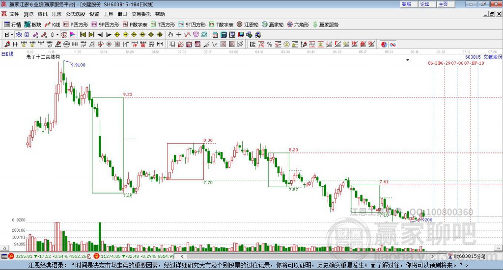This screenshot has height=270, width=503.
Task: Collapse volume panel with triangle button
Action: pos(4,248)
